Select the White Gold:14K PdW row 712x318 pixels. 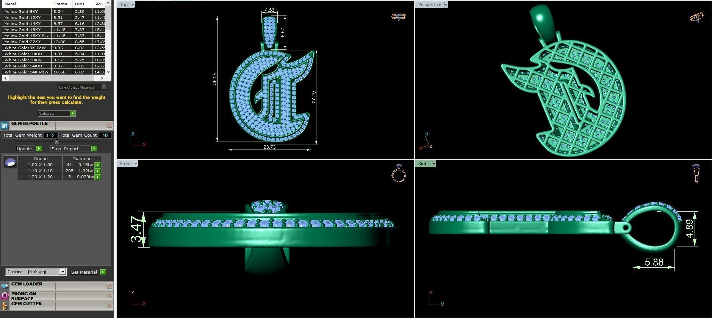[54, 72]
